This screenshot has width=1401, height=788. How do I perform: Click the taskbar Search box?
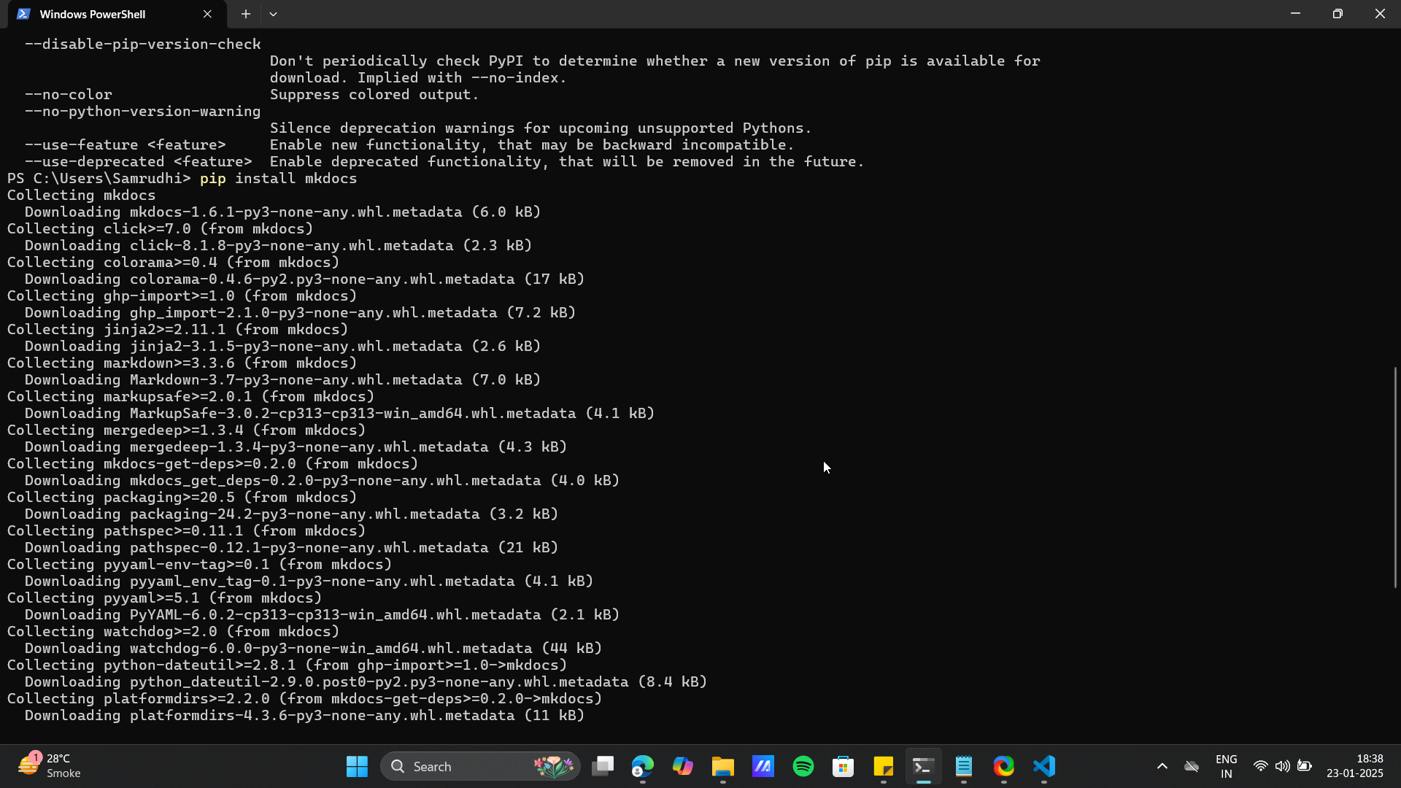click(x=480, y=766)
